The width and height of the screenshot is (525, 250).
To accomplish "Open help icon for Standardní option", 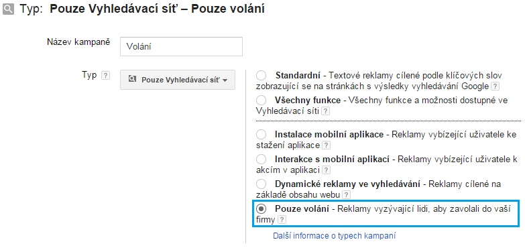I will pos(495,86).
